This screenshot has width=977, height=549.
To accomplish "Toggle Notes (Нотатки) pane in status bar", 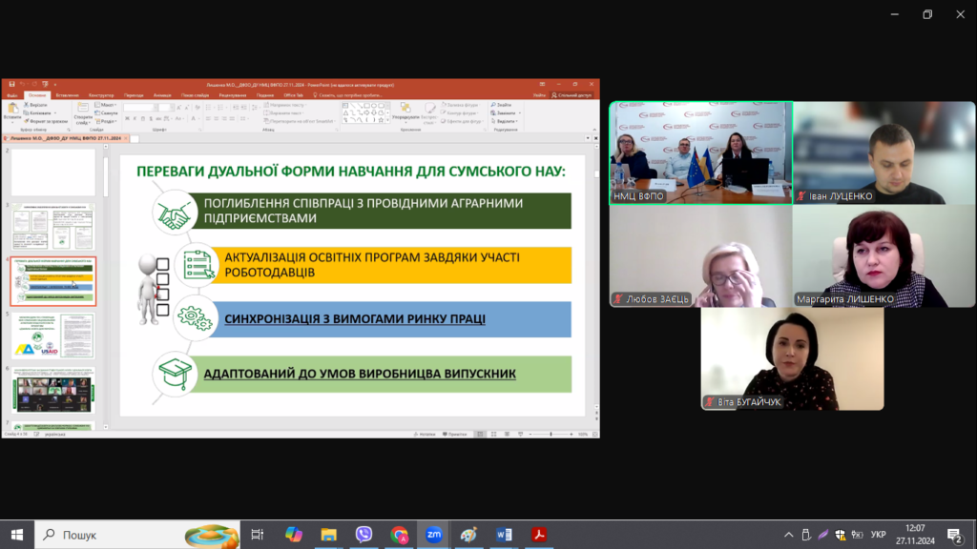I will (x=426, y=434).
